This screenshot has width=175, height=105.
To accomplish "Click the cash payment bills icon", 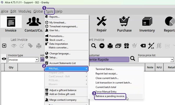I will 118,46.
